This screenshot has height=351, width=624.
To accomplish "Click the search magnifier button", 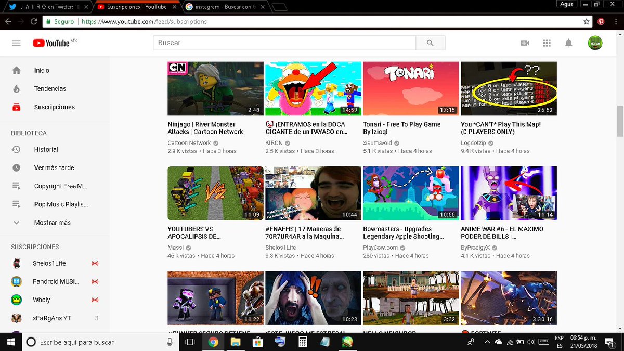I will tap(430, 43).
